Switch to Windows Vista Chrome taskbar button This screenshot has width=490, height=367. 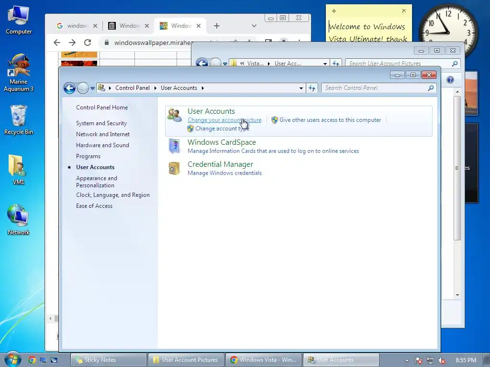[x=264, y=360]
